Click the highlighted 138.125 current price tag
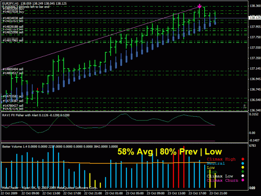The image size is (261, 196). [254, 18]
